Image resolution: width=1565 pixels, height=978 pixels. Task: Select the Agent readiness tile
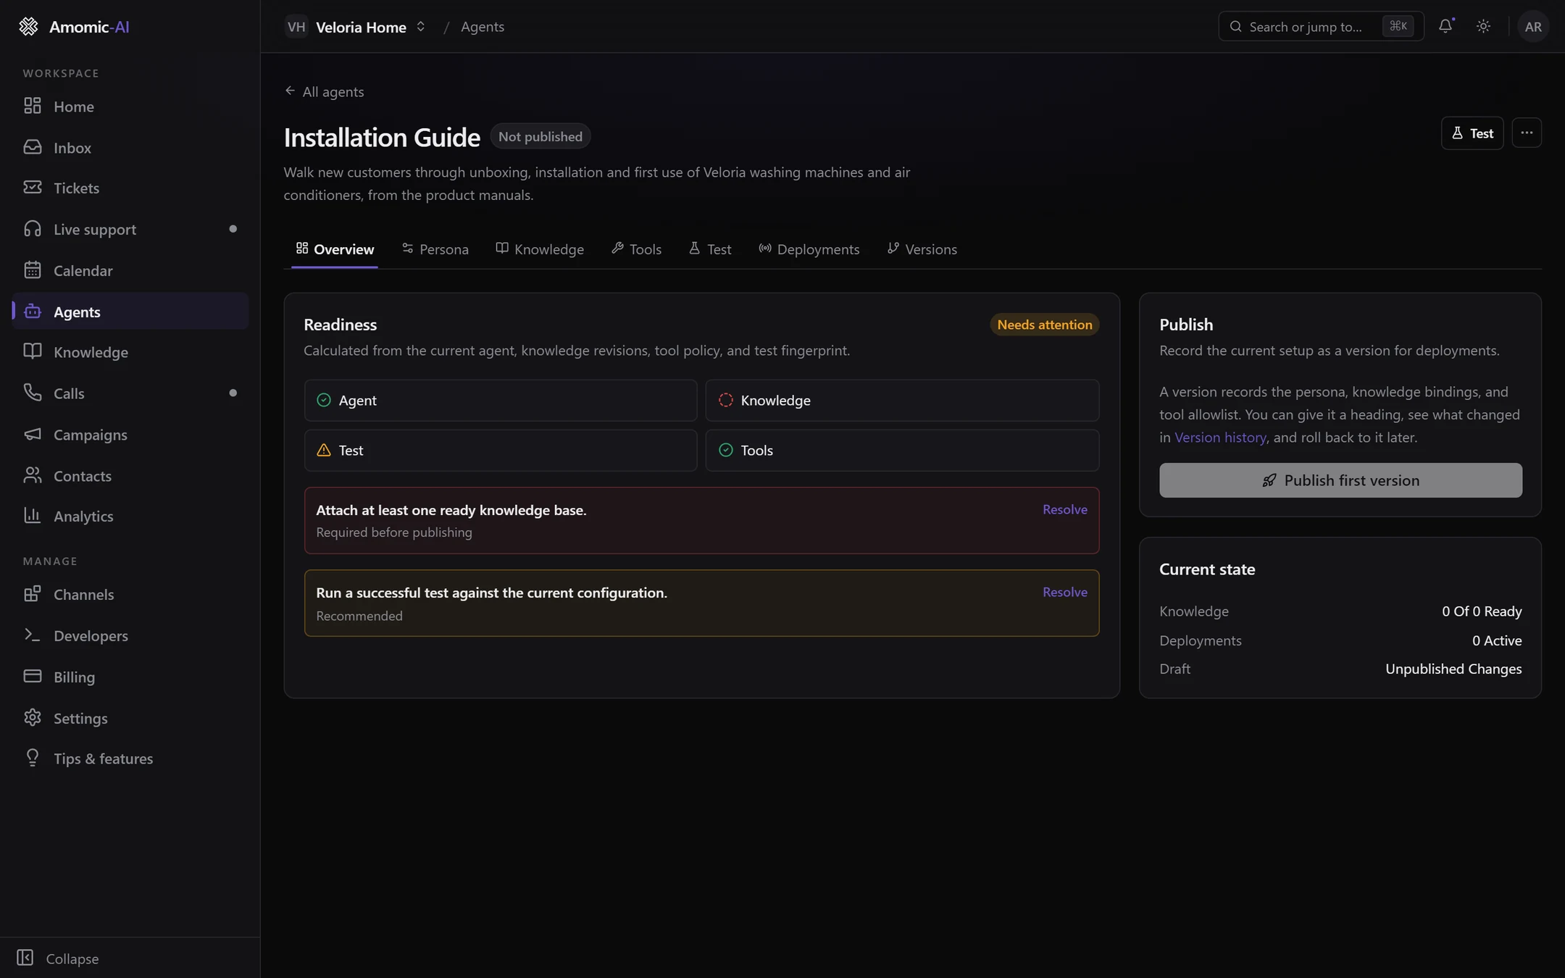coord(501,400)
